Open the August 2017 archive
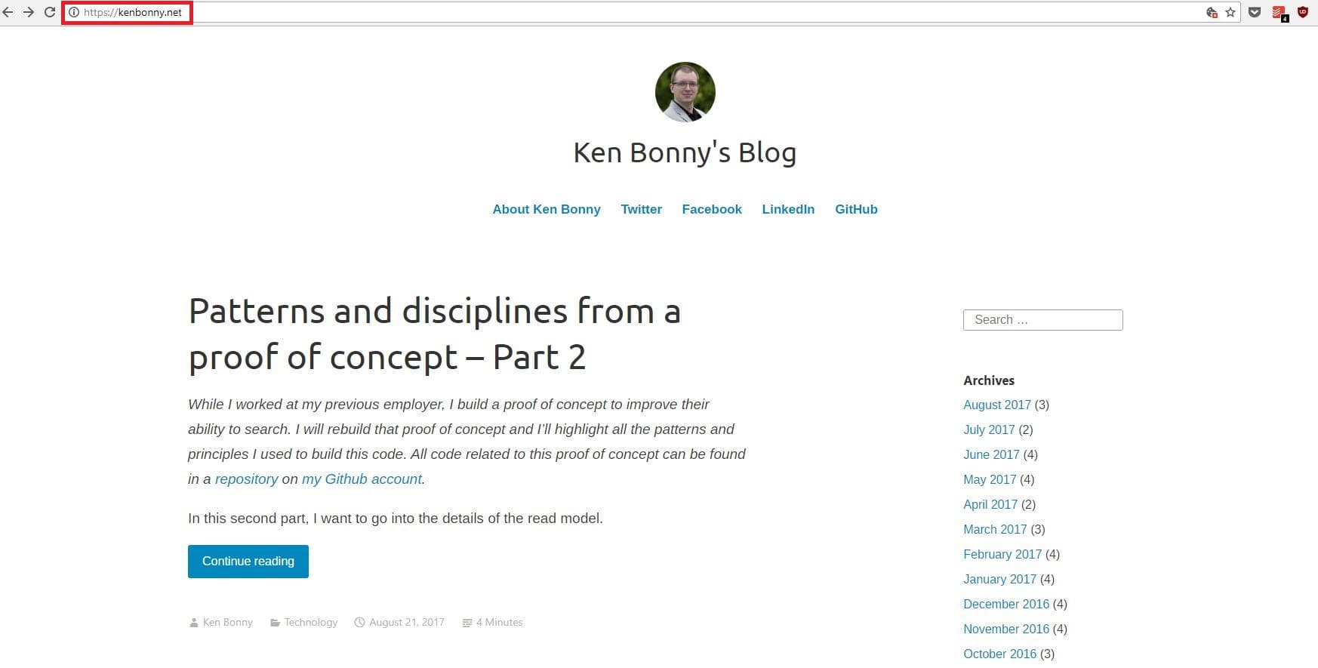 tap(996, 405)
